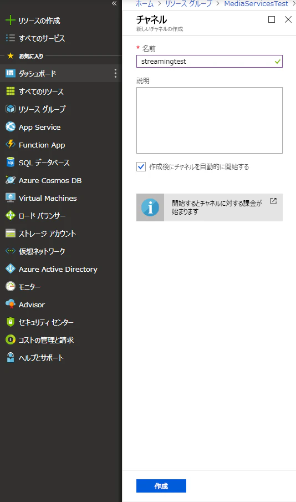Viewport: 296px width, 502px height.
Task: Click the ストレージ アカウント icon
Action: [x=10, y=234]
